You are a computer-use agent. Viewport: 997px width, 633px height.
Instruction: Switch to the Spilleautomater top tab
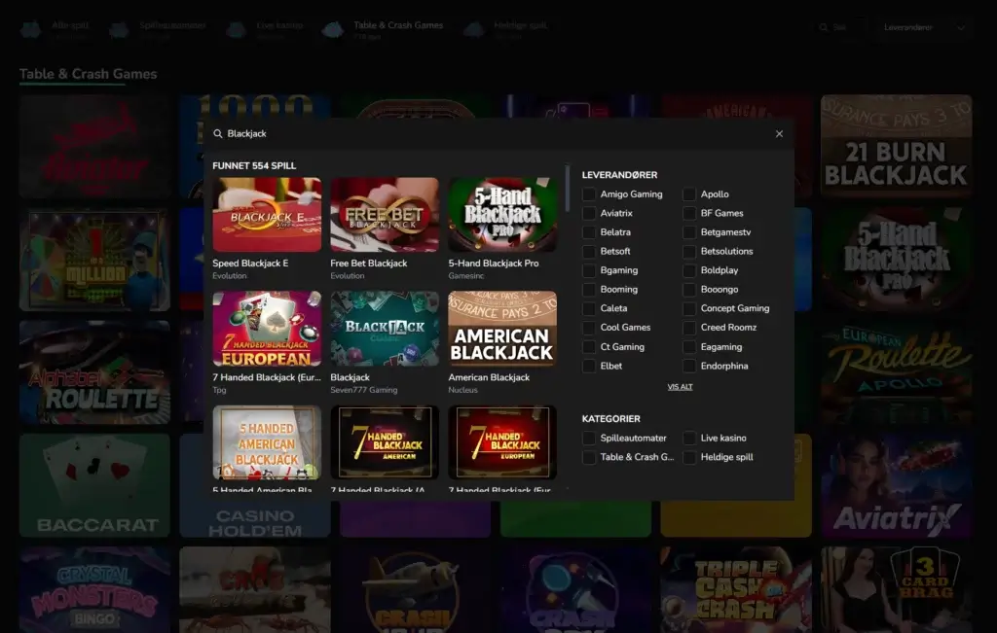(159, 28)
